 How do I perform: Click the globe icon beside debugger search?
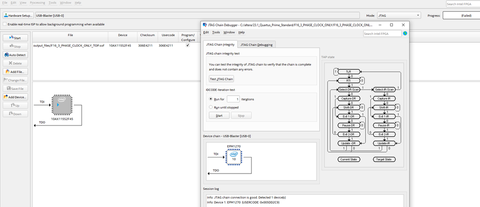coord(405,33)
